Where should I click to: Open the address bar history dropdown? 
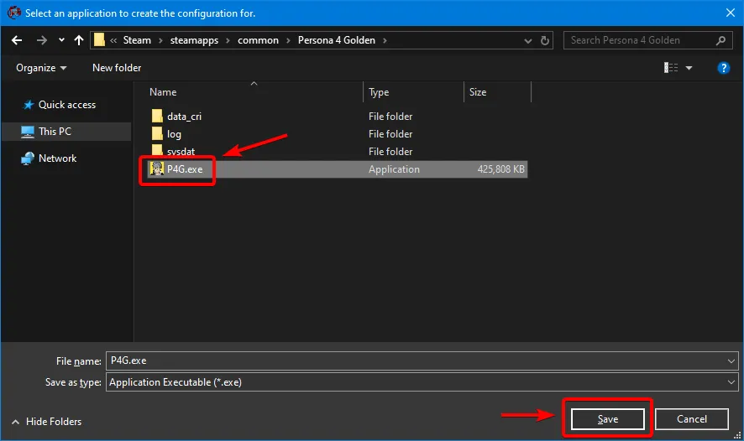click(528, 41)
